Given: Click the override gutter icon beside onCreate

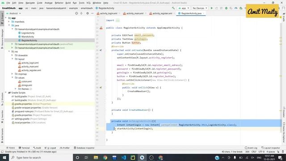Looking at the screenshot, I should tap(101, 50).
